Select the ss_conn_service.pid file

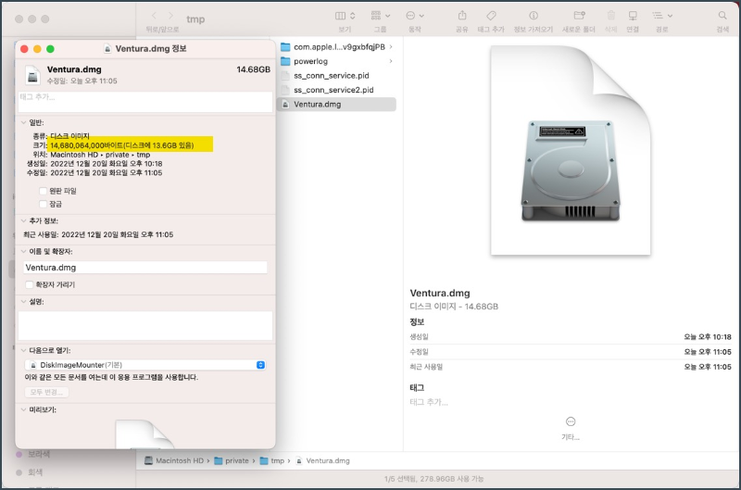tap(338, 76)
